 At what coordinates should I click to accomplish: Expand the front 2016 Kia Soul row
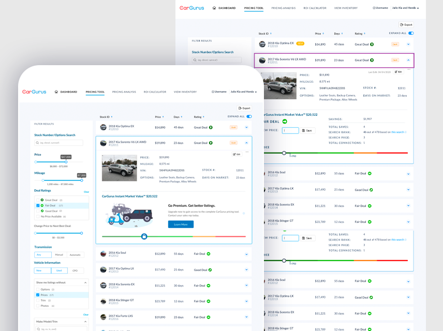click(246, 254)
